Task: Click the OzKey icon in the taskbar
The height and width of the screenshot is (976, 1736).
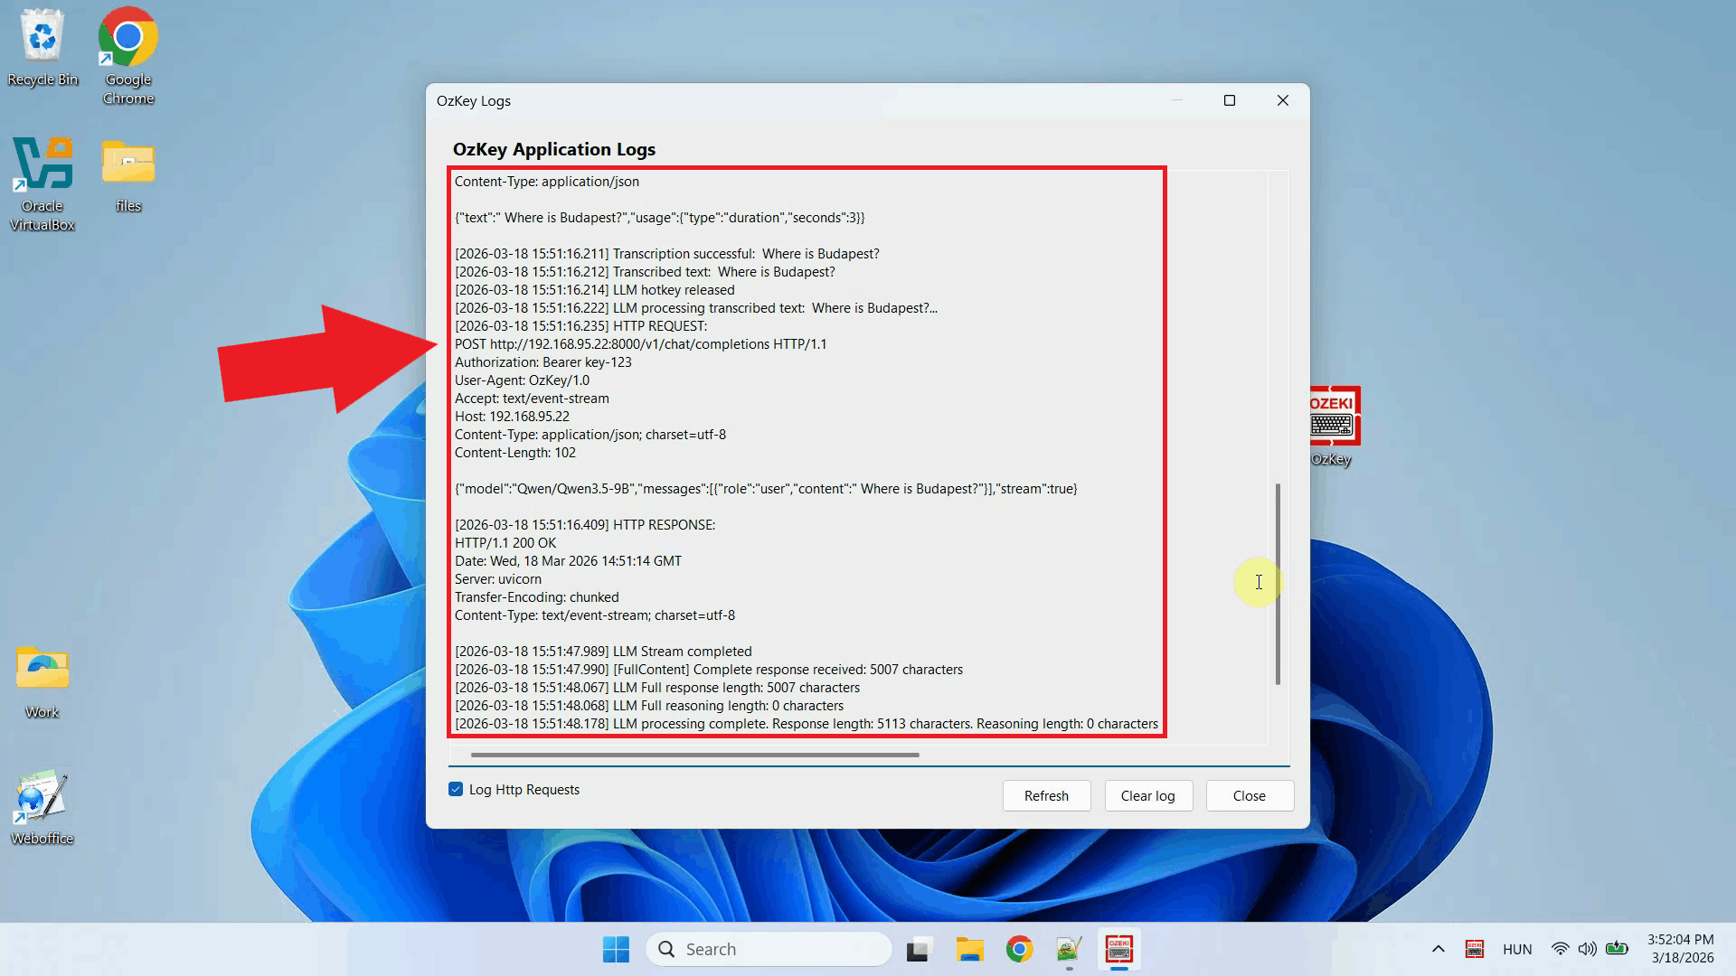Action: tap(1119, 949)
